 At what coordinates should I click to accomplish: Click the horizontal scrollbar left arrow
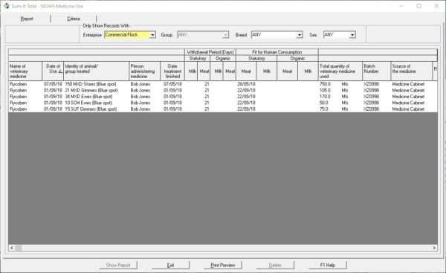pyautogui.click(x=12, y=248)
